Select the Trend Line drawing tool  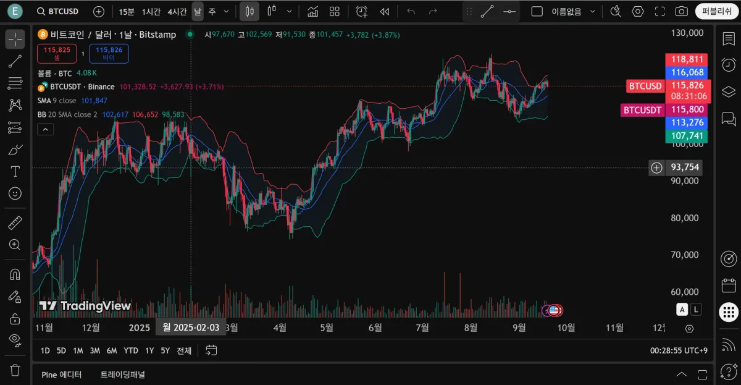tap(15, 61)
